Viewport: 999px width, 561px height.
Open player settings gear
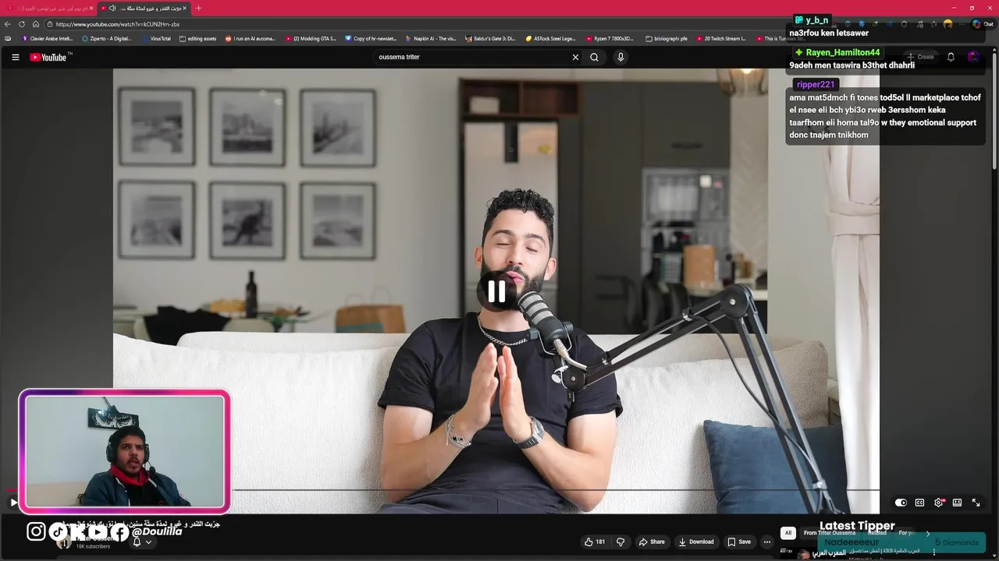(x=939, y=503)
